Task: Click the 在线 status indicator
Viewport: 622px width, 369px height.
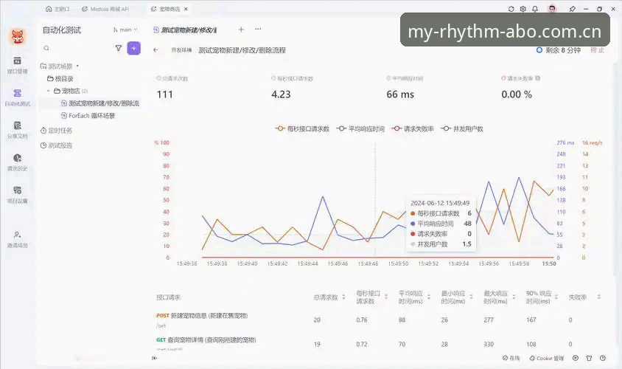Action: click(511, 358)
